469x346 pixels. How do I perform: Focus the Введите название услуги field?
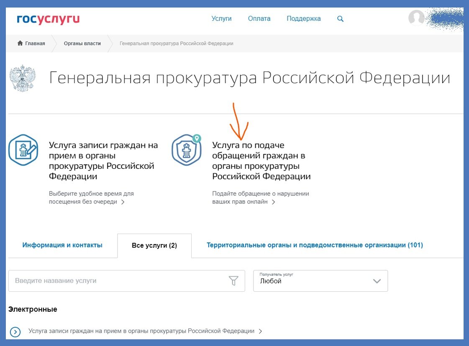tap(126, 280)
